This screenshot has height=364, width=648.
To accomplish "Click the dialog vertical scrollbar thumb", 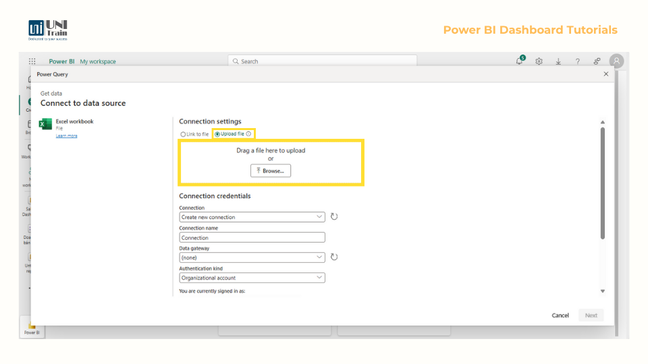I will click(x=603, y=183).
